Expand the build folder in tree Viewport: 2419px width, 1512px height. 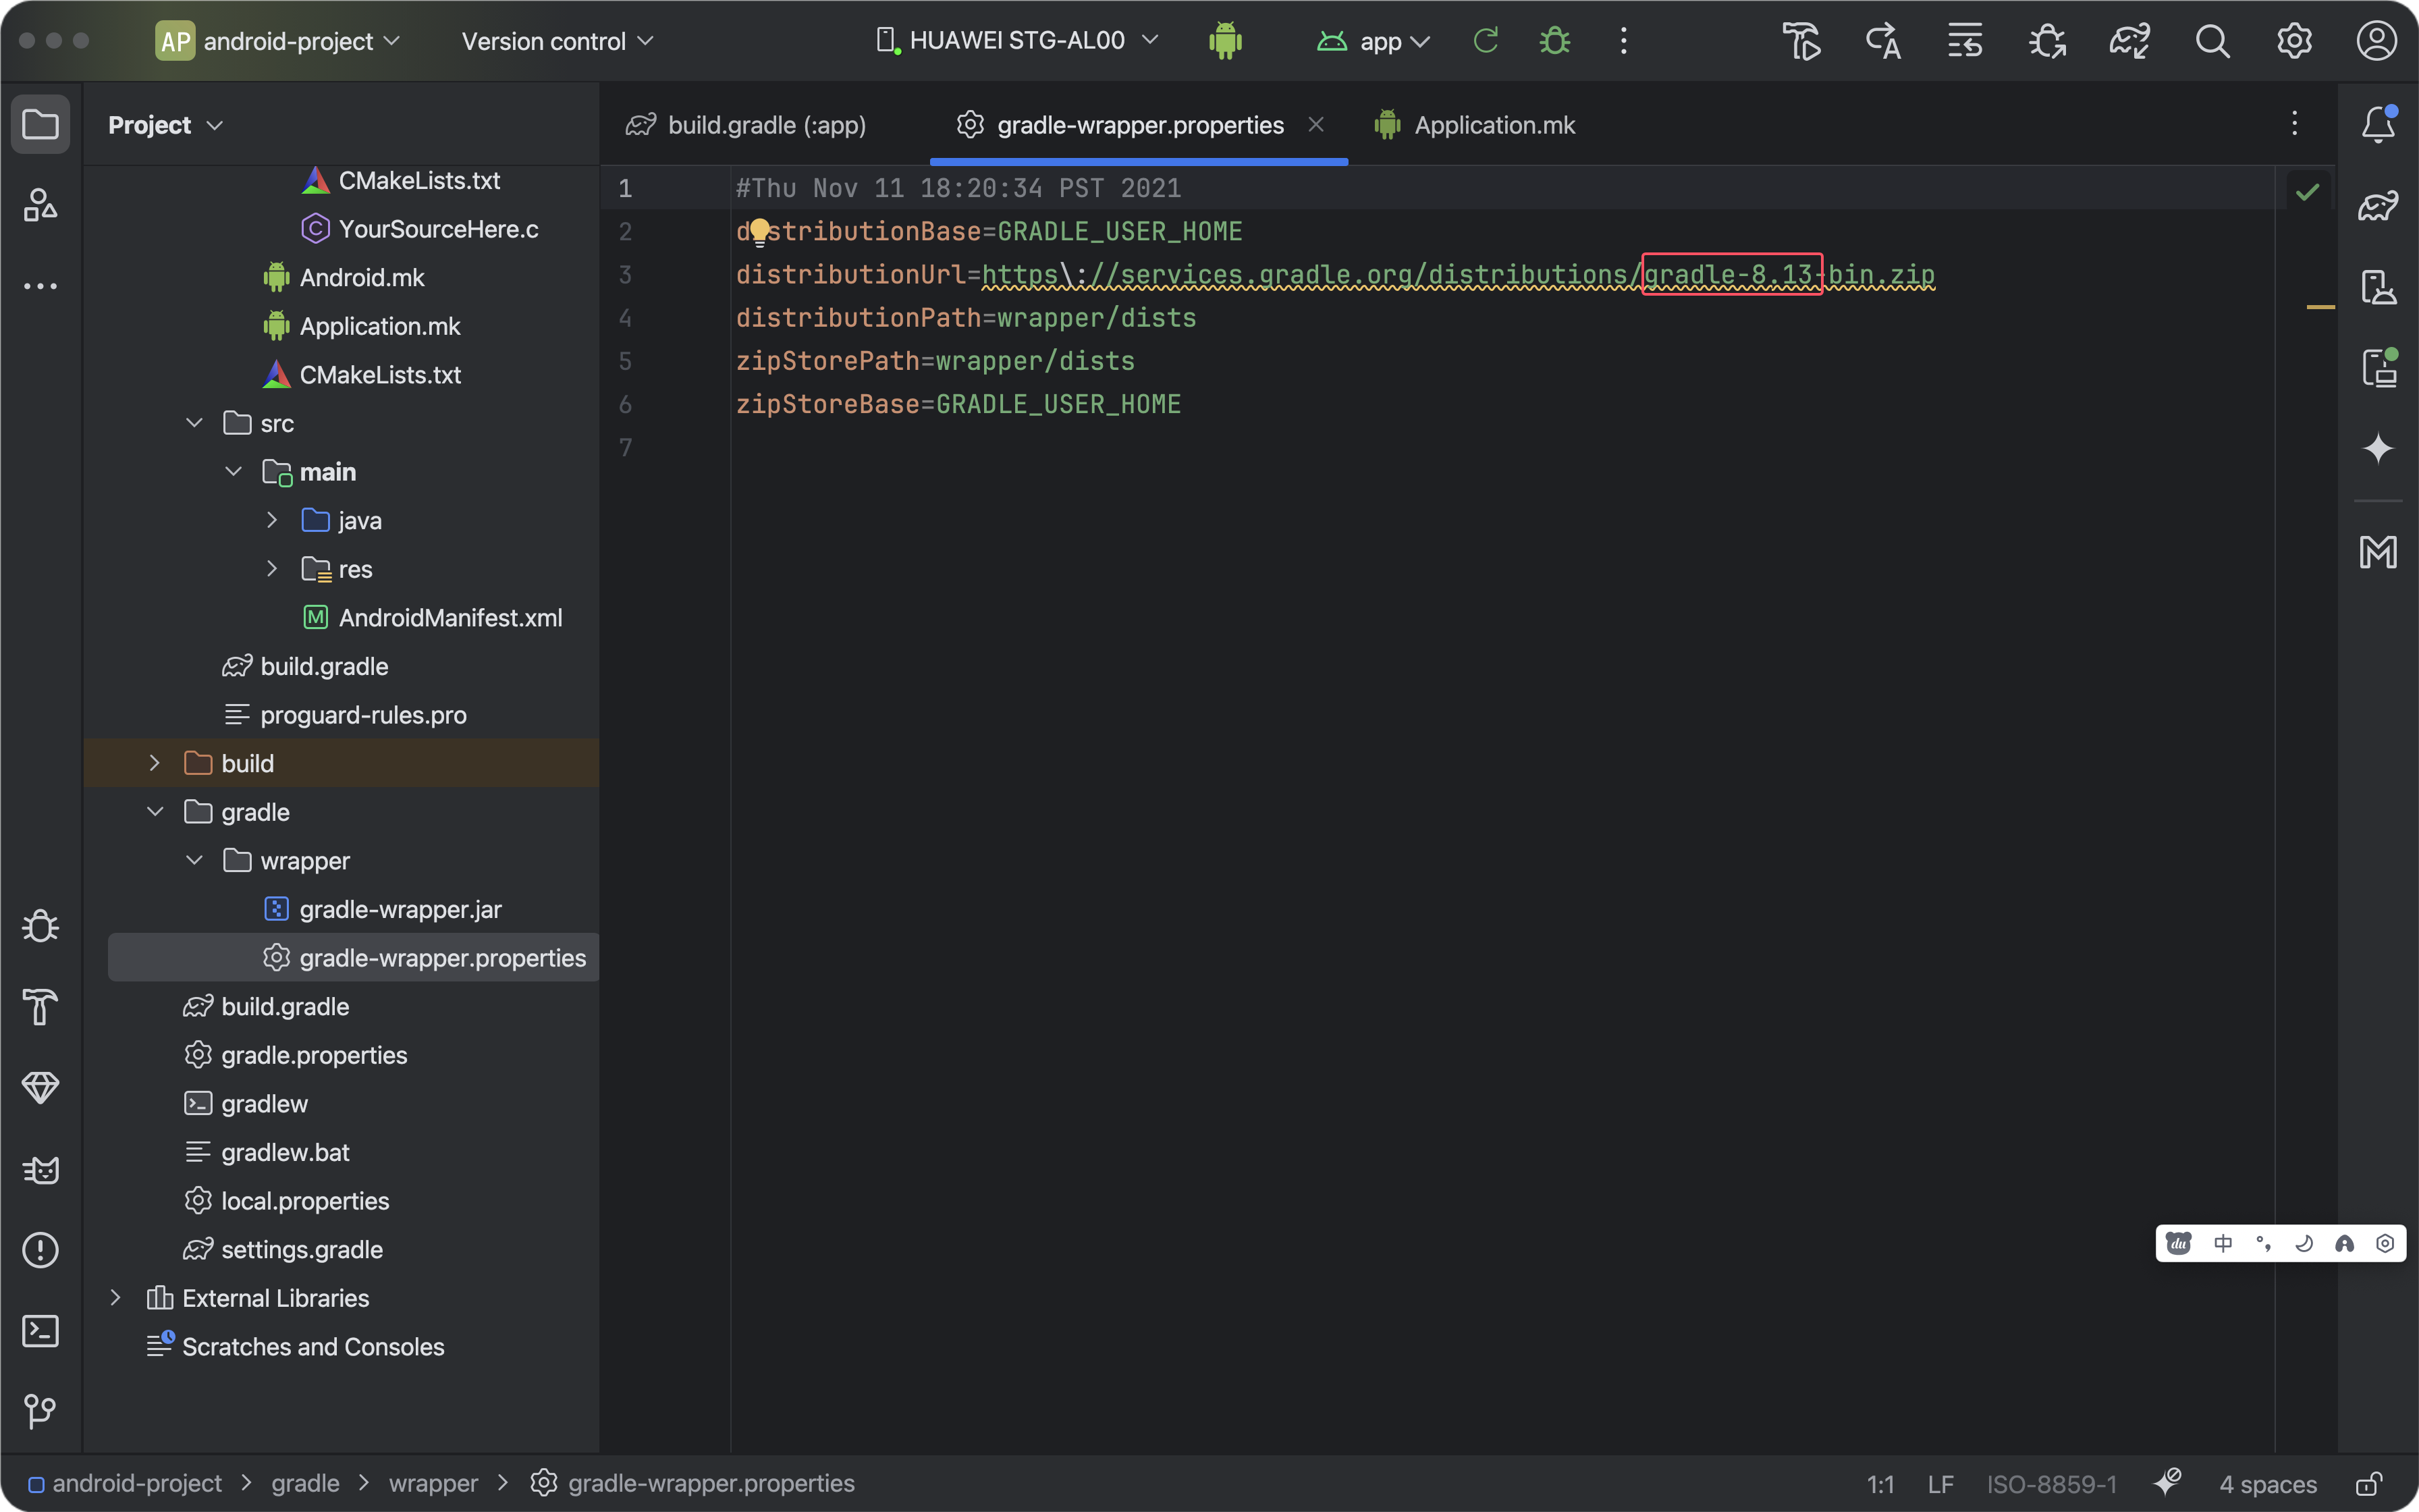point(154,763)
